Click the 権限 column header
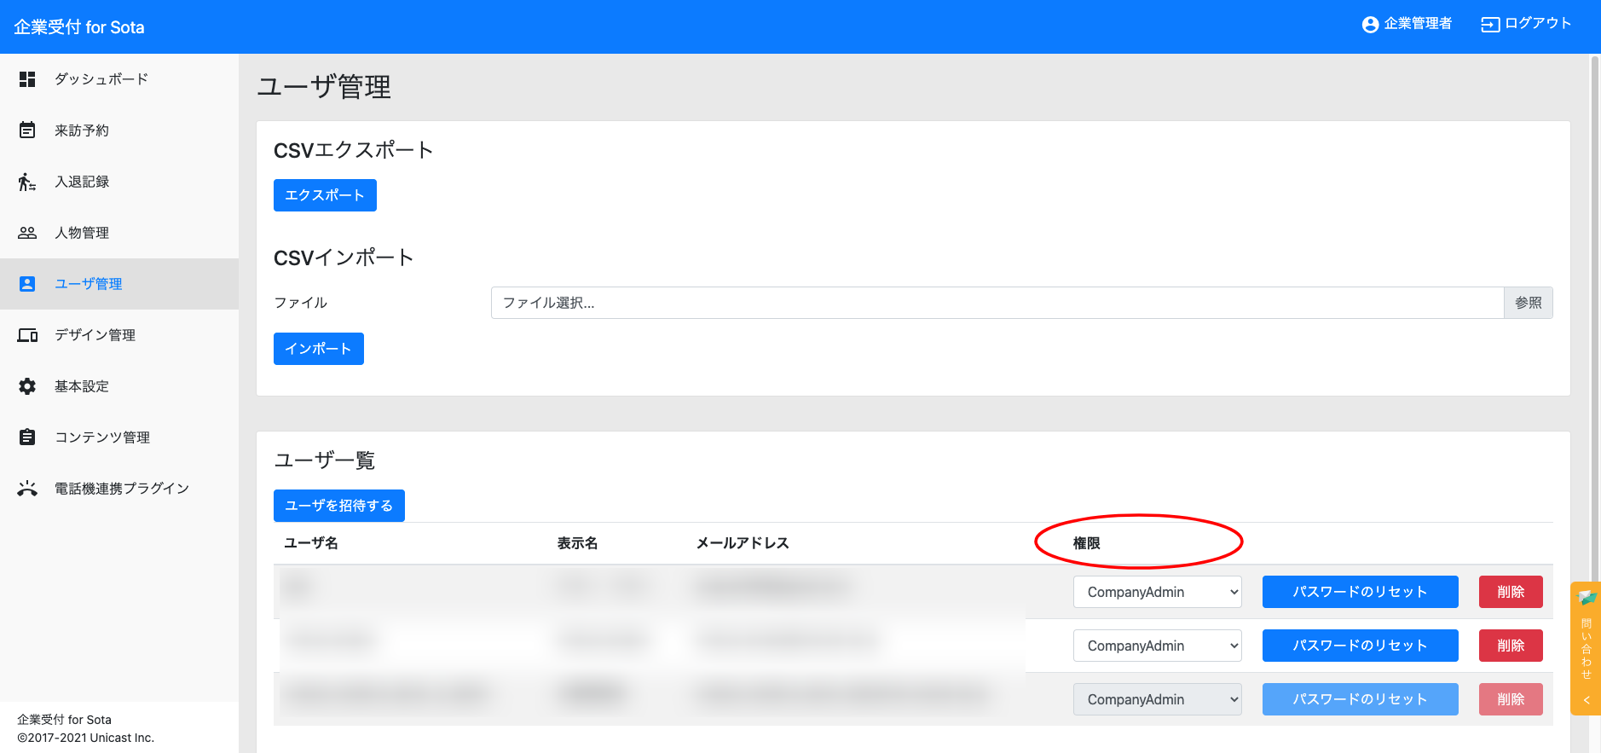 [1086, 543]
